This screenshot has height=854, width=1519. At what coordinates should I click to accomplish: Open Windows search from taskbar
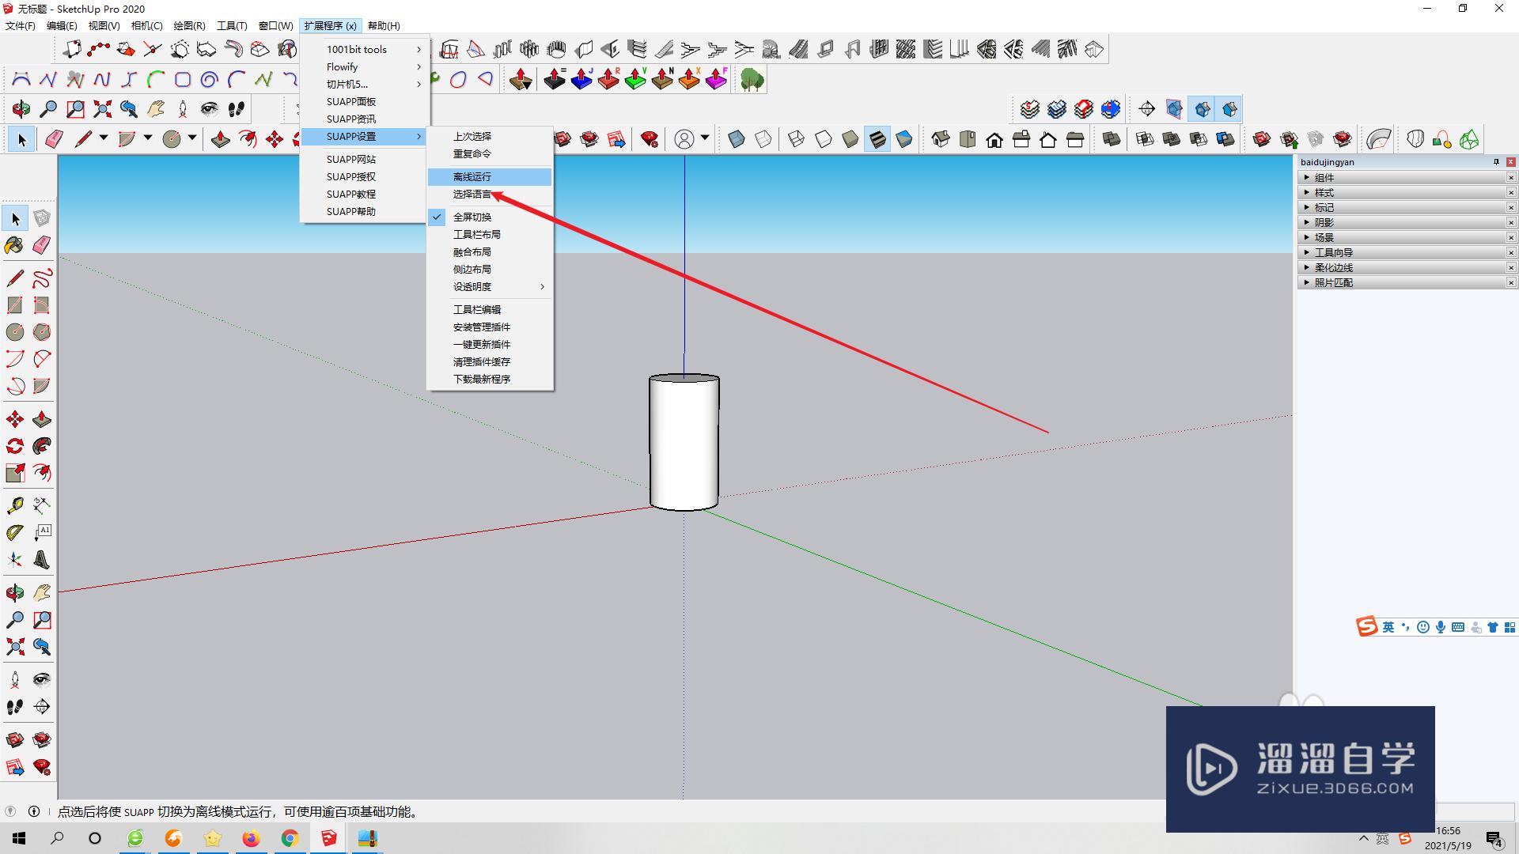point(57,838)
